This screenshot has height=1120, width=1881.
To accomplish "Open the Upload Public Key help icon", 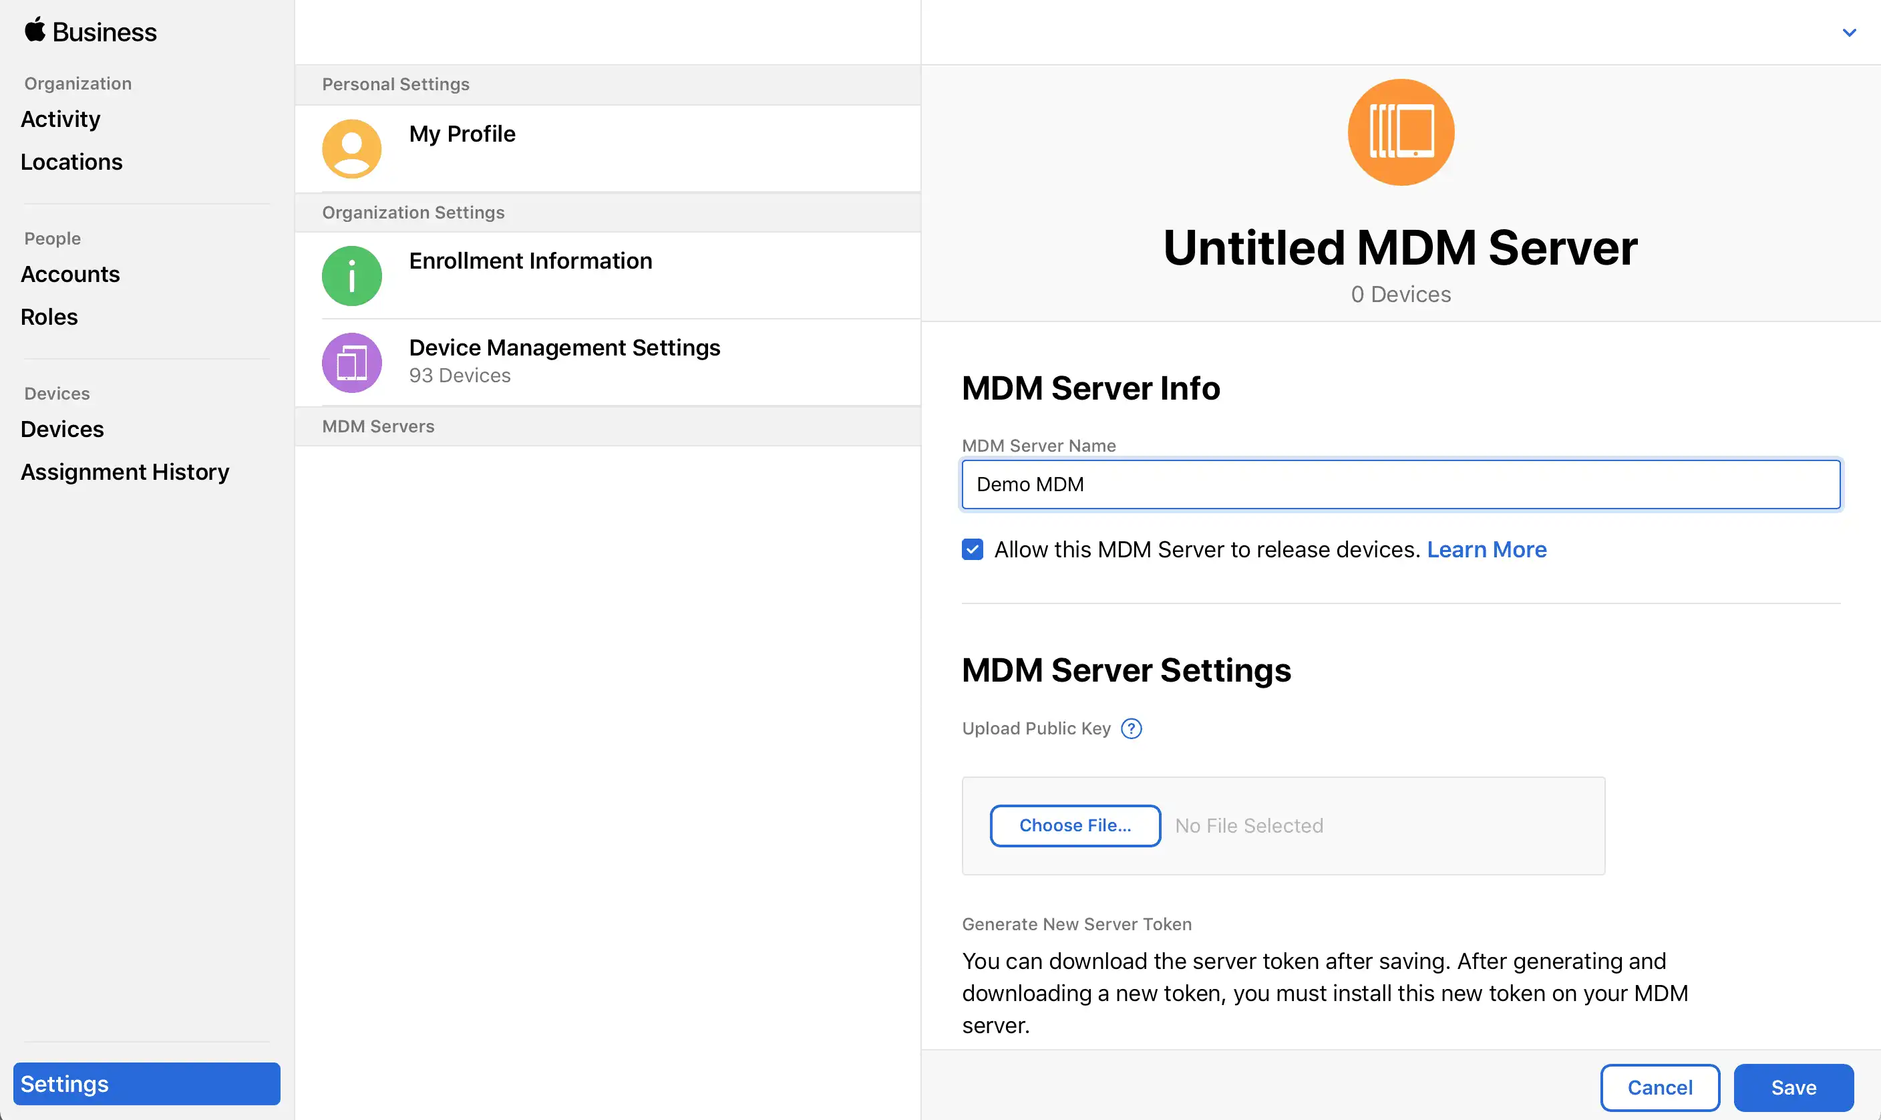I will click(x=1131, y=728).
